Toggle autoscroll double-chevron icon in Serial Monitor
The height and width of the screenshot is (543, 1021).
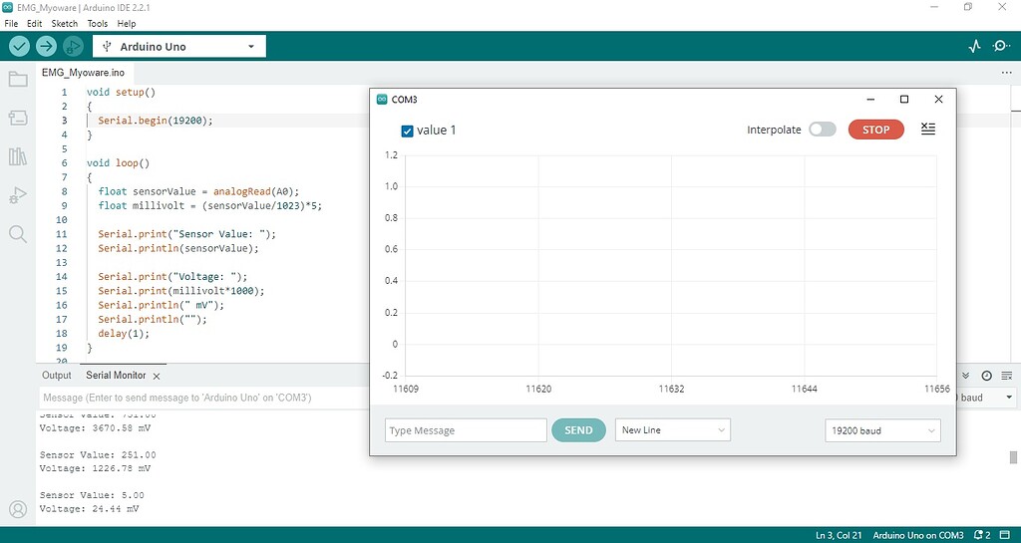point(965,376)
